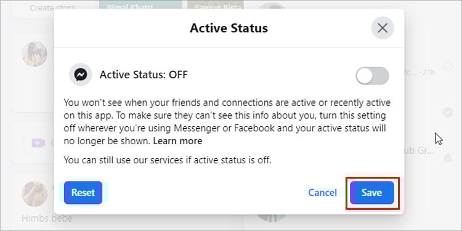
Task: Click the filled gray checkmark delivery icon
Action: pyautogui.click(x=448, y=112)
